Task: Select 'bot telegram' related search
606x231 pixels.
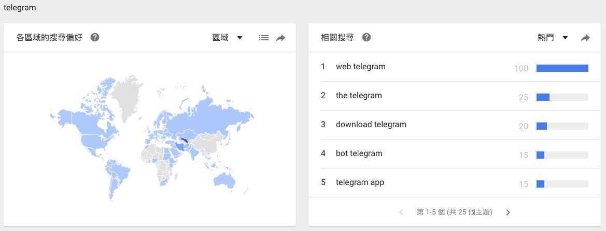Action: click(359, 153)
